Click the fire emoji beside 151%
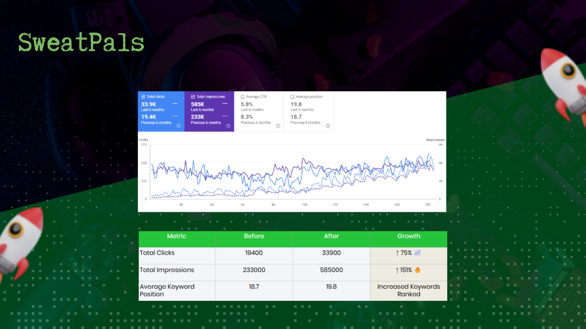 418,270
